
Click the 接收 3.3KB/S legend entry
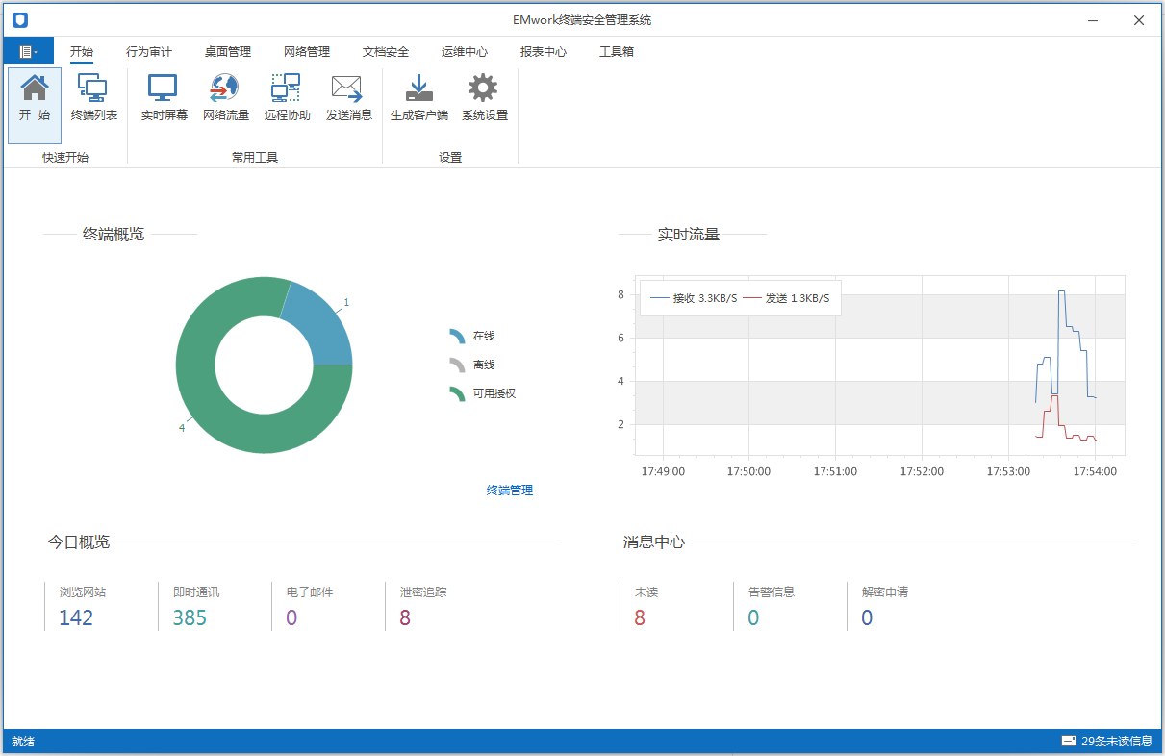point(695,298)
